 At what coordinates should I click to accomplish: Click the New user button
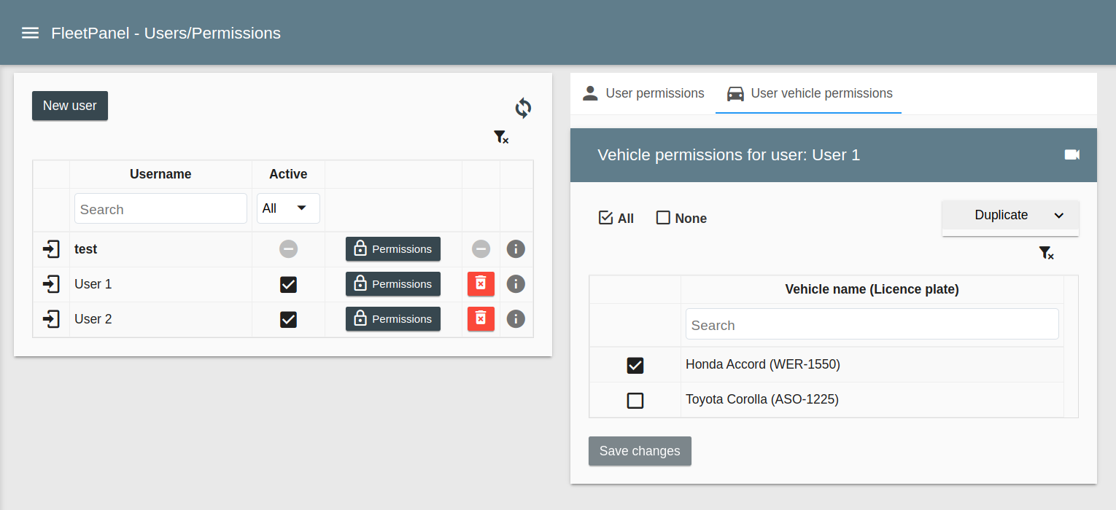(70, 106)
